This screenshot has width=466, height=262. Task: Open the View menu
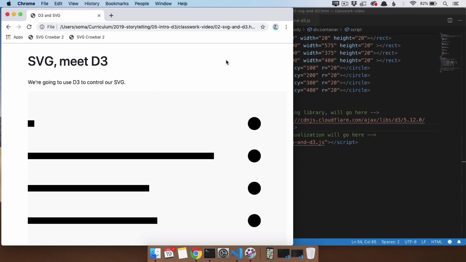(x=73, y=4)
